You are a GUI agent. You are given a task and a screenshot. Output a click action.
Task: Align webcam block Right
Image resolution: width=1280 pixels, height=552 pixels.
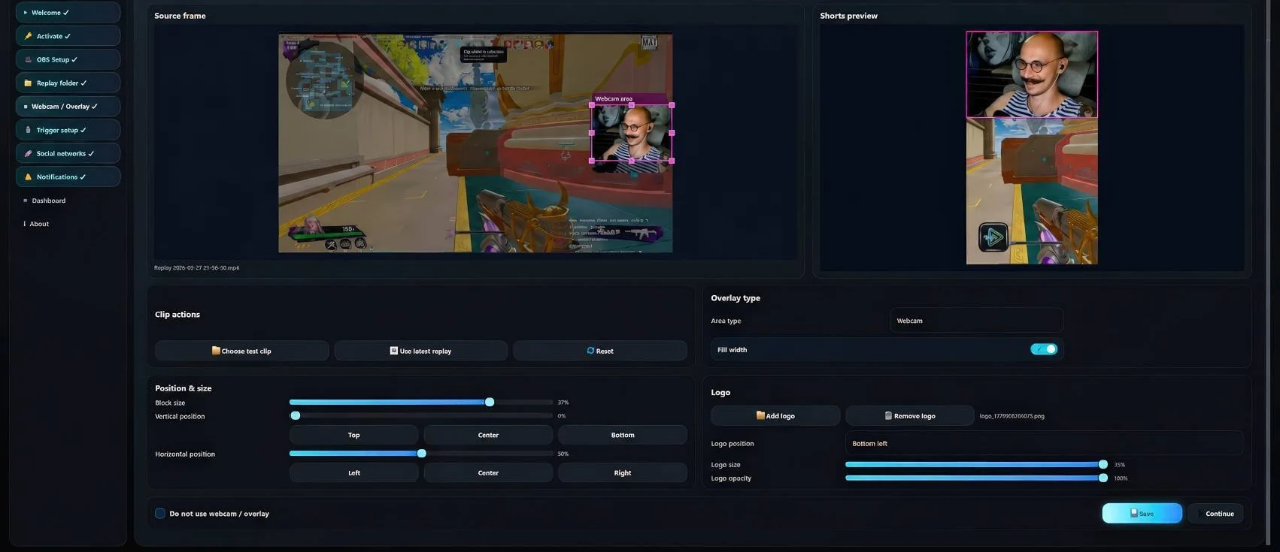point(622,473)
